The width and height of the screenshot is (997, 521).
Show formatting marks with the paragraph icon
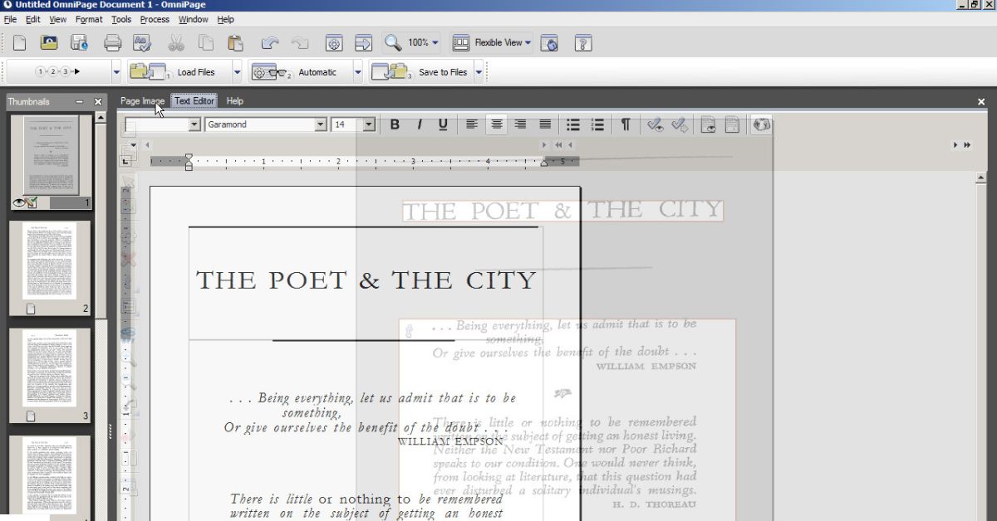coord(625,124)
